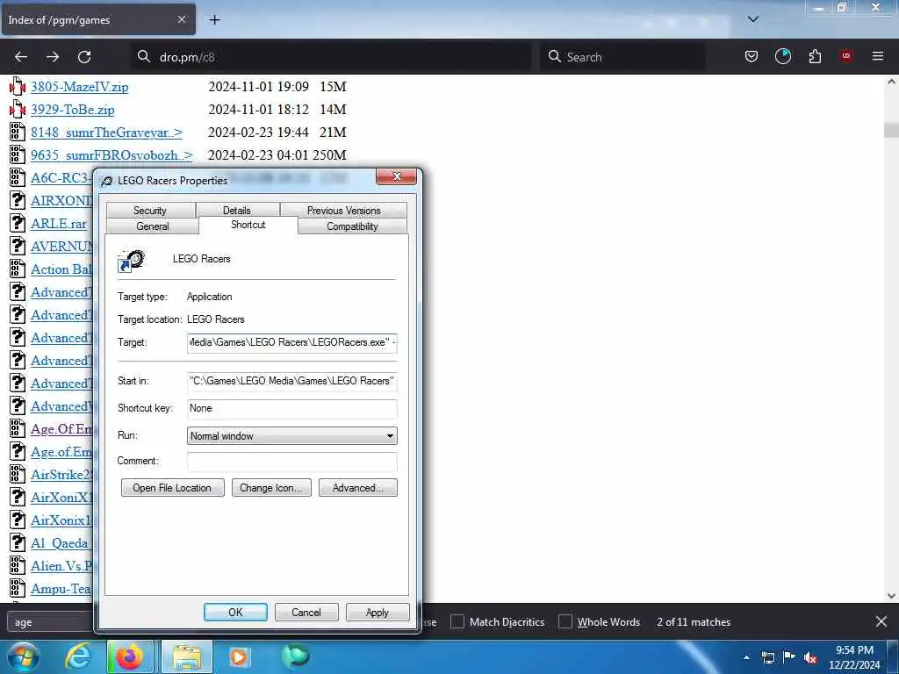
Task: Open the 9635_sumrFBROsvobozh link
Action: [111, 155]
